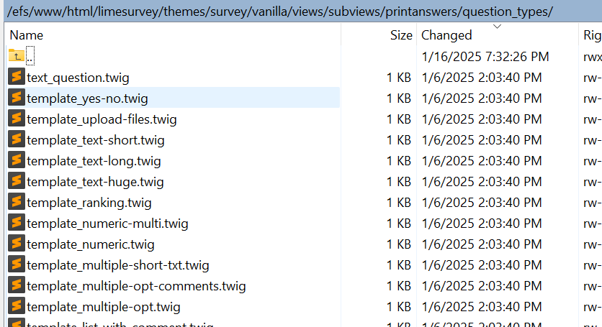602x327 pixels.
Task: Select the template_ranking.twig file name
Action: click(x=89, y=203)
